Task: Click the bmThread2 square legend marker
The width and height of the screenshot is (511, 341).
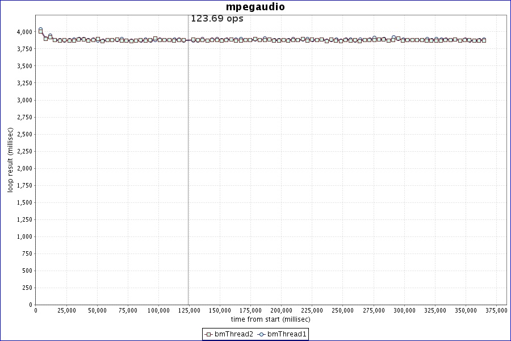Action: [x=208, y=334]
